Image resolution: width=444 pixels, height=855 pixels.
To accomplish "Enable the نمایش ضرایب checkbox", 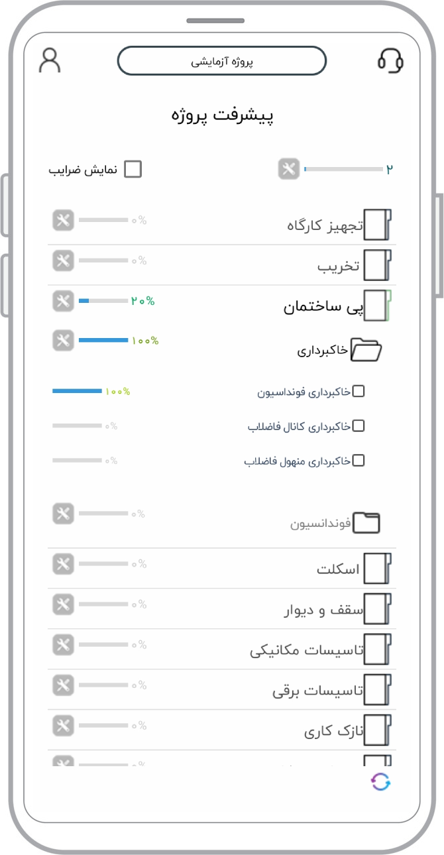I will tap(133, 170).
